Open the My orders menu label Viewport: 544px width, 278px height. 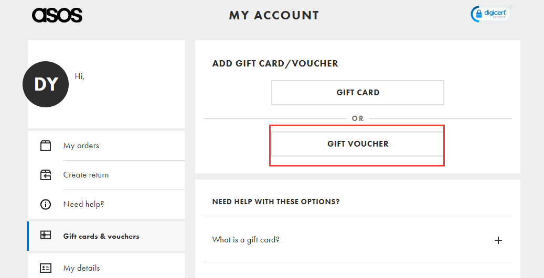(x=81, y=146)
